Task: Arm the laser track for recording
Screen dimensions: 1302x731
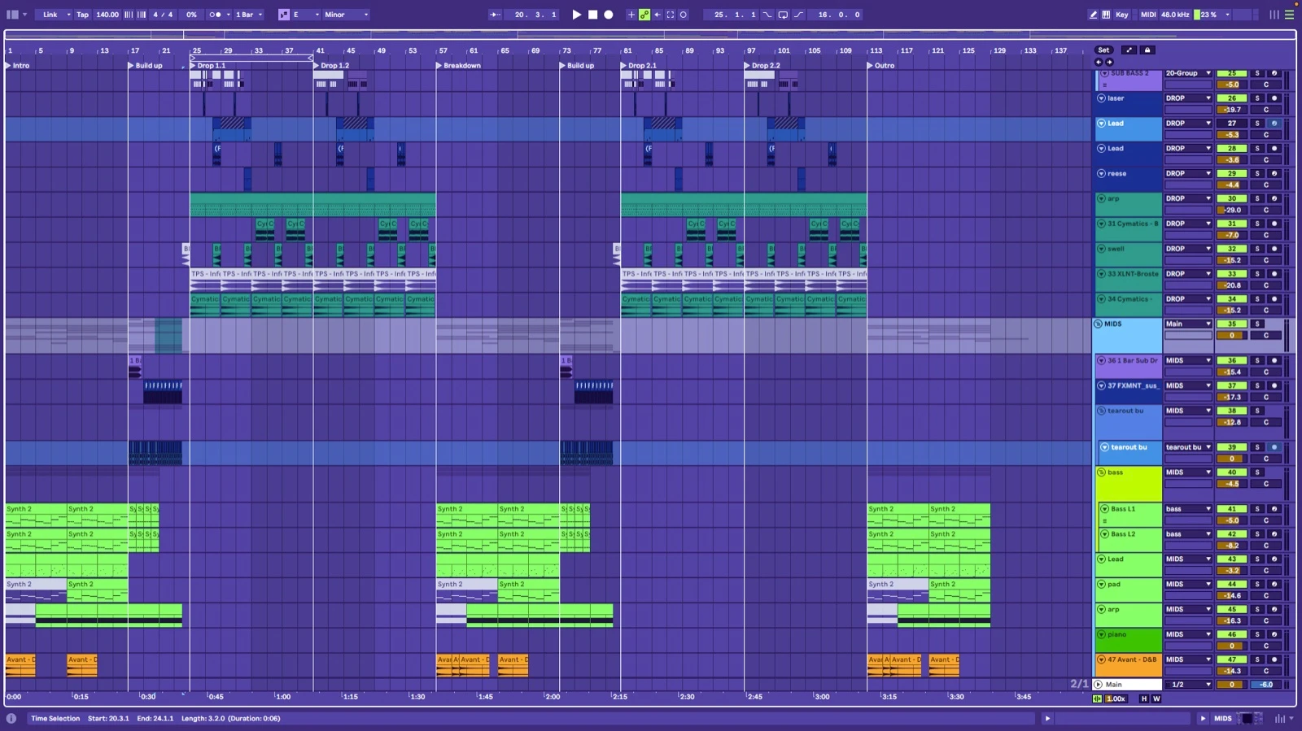Action: tap(1275, 98)
